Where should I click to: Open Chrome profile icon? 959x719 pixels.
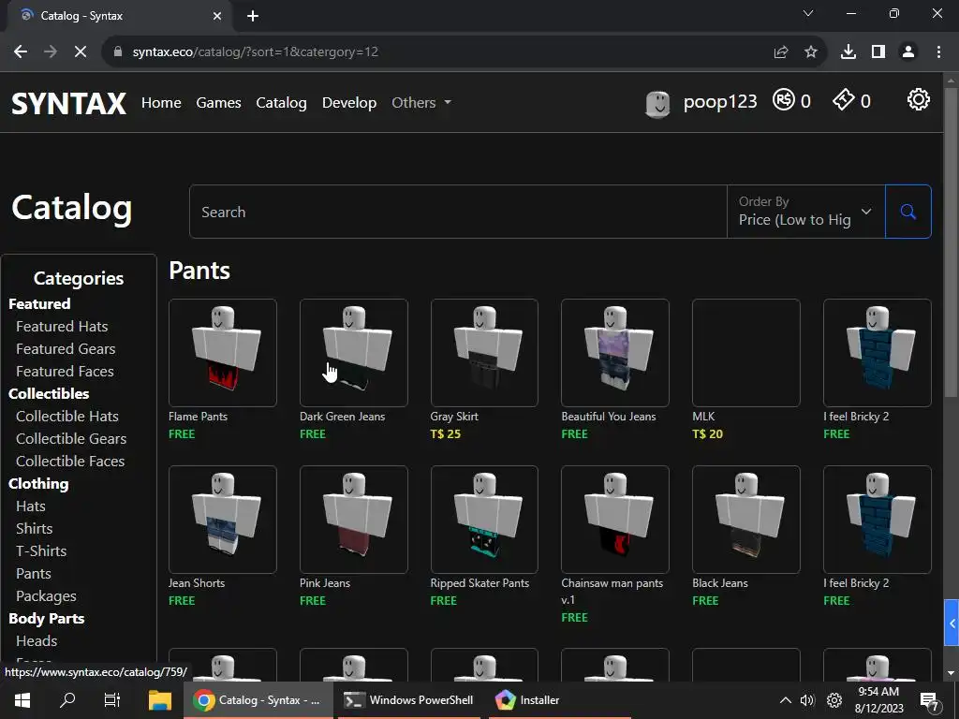pyautogui.click(x=908, y=52)
